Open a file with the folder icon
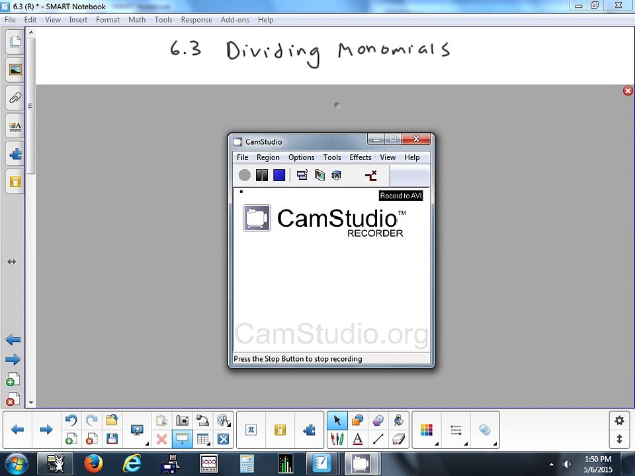 click(112, 420)
